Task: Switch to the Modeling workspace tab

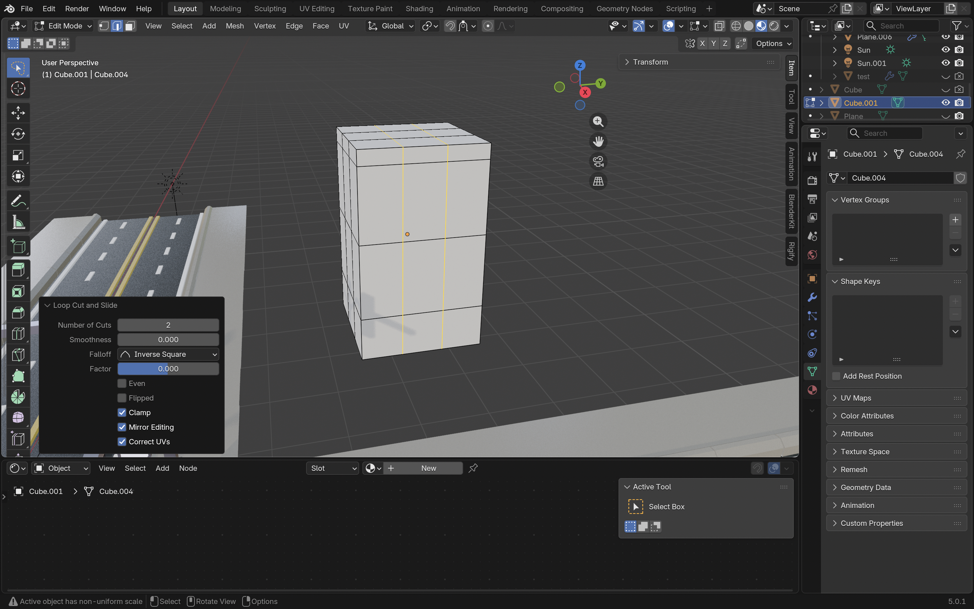Action: click(225, 9)
